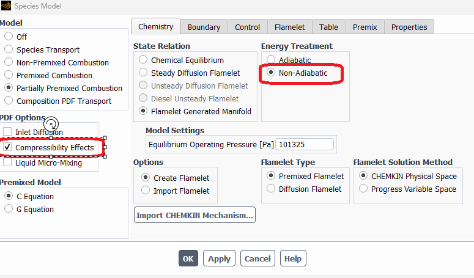Click Import CHEMKIN Mechanism button
Image resolution: width=474 pixels, height=278 pixels.
194,215
